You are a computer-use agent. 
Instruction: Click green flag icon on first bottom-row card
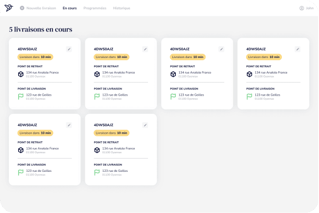[x=21, y=172]
